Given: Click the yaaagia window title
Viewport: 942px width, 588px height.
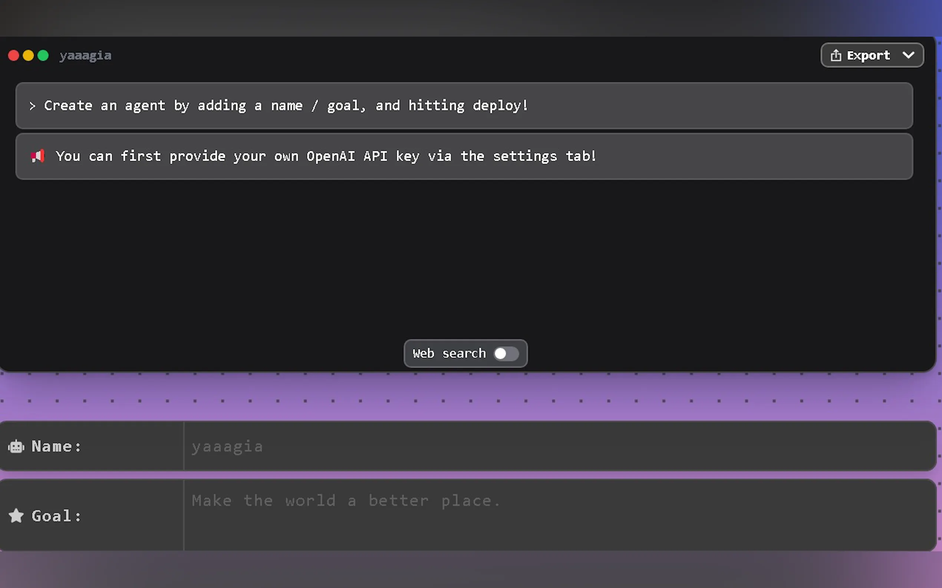Looking at the screenshot, I should coord(85,56).
